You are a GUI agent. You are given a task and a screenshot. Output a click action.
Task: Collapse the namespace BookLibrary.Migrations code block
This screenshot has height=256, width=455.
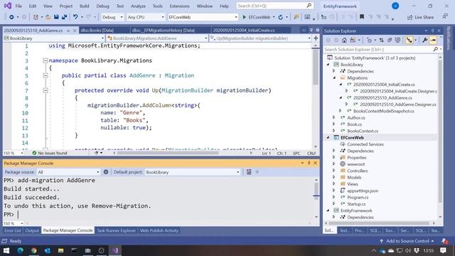45,60
